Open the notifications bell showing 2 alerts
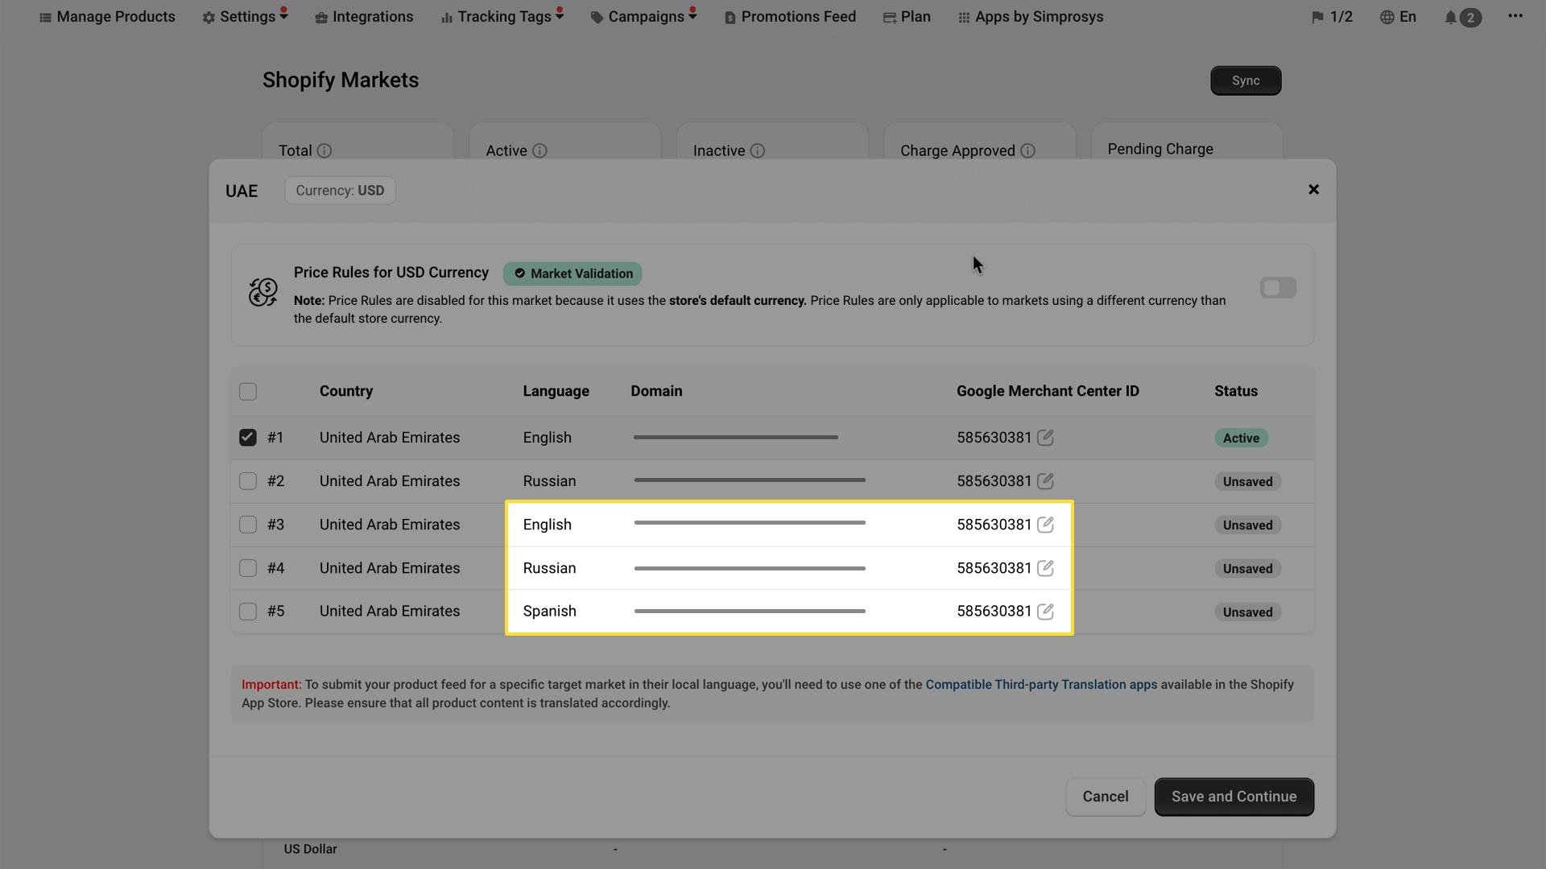Screen dimensions: 1546x869 click(x=1460, y=18)
